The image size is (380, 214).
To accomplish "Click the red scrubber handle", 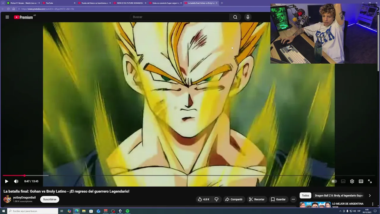I will point(25,176).
